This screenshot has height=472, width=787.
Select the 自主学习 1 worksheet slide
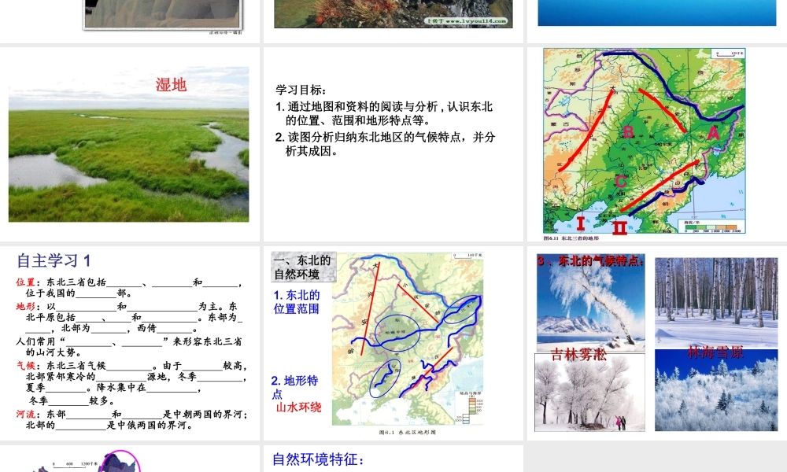pos(130,343)
